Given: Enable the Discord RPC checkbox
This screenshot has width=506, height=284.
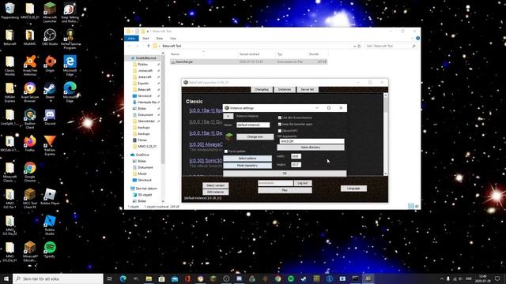Looking at the screenshot, I should (x=280, y=131).
